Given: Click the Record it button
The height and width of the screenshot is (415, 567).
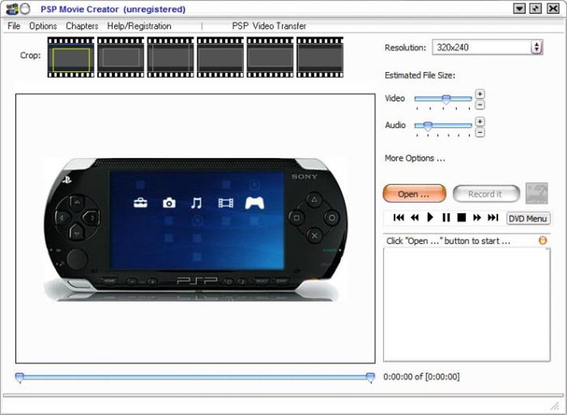Looking at the screenshot, I should pos(486,194).
